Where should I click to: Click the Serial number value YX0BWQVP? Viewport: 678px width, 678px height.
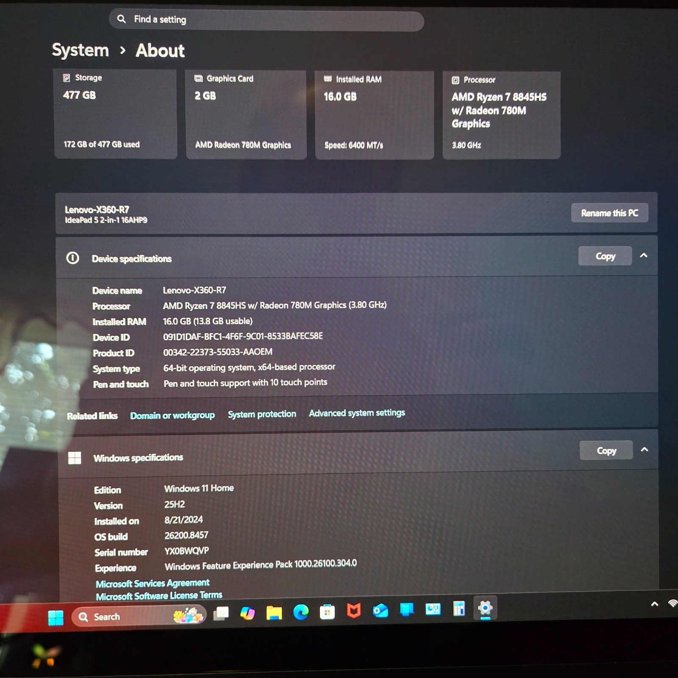point(187,551)
